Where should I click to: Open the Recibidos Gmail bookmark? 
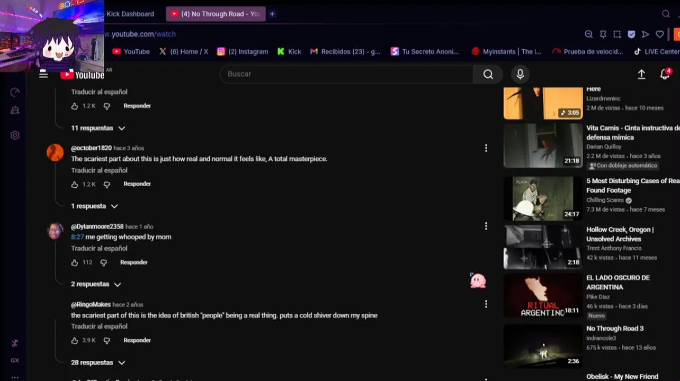(345, 51)
